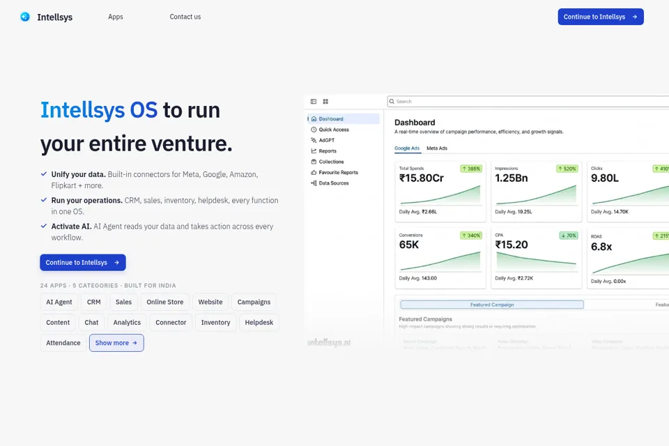This screenshot has height=446, width=669.
Task: Click the Reports chart icon
Action: [x=314, y=151]
